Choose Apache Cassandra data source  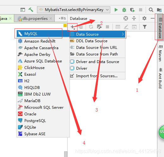click(43, 48)
